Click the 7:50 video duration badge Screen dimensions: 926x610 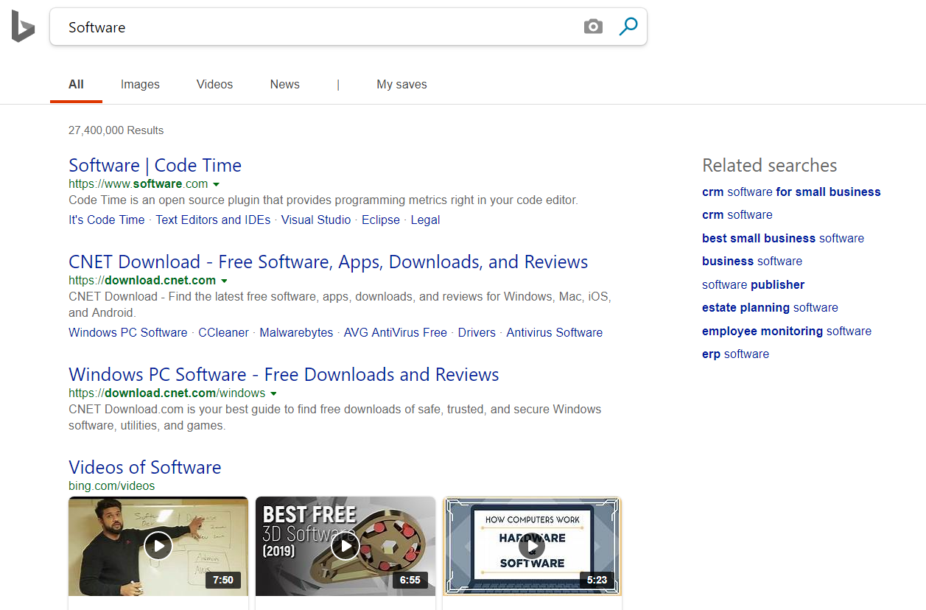(223, 580)
